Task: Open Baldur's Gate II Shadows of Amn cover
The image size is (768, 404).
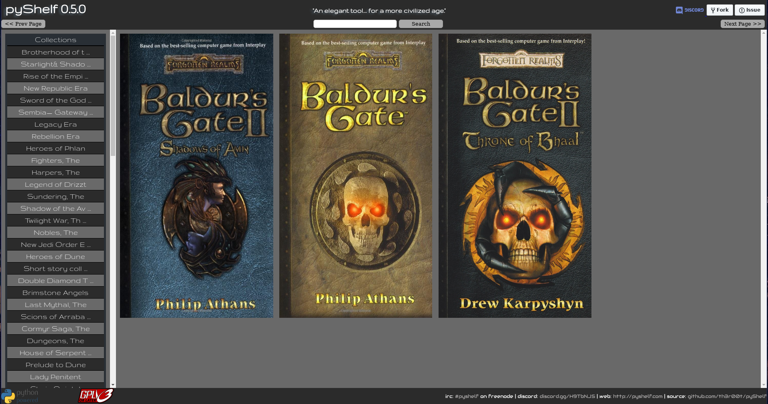Action: pyautogui.click(x=197, y=176)
